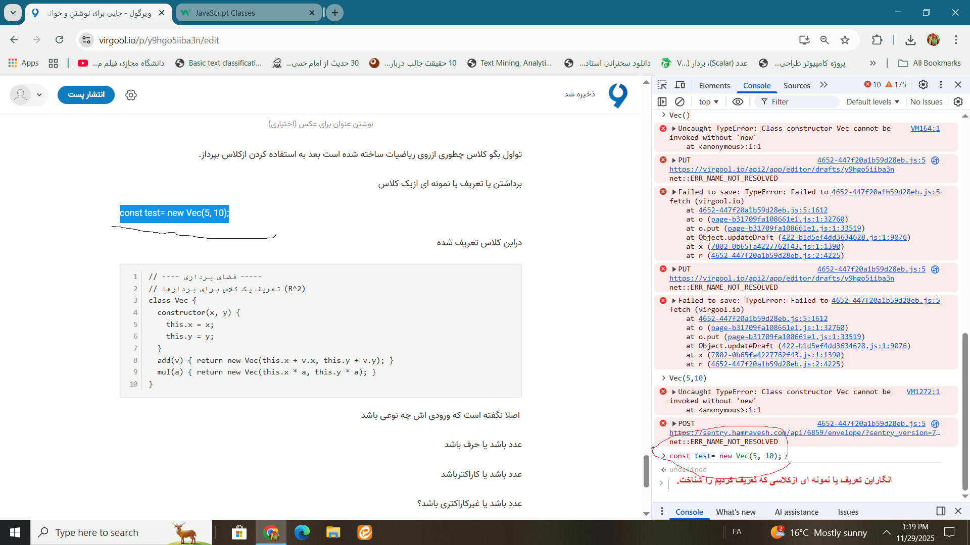Click the inspect element picker icon
970x545 pixels.
662,85
